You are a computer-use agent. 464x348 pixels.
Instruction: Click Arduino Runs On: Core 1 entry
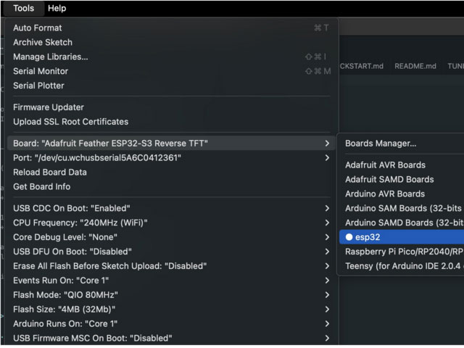(x=171, y=324)
